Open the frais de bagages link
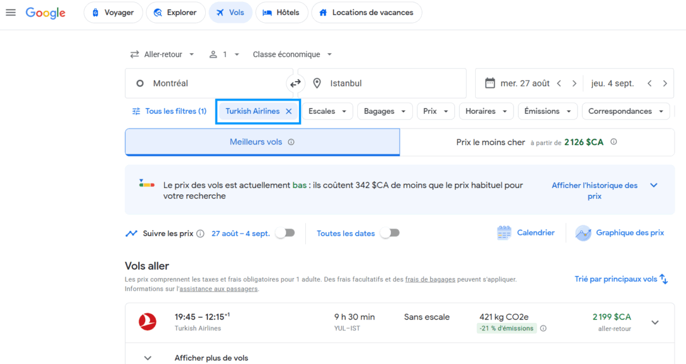 [430, 279]
